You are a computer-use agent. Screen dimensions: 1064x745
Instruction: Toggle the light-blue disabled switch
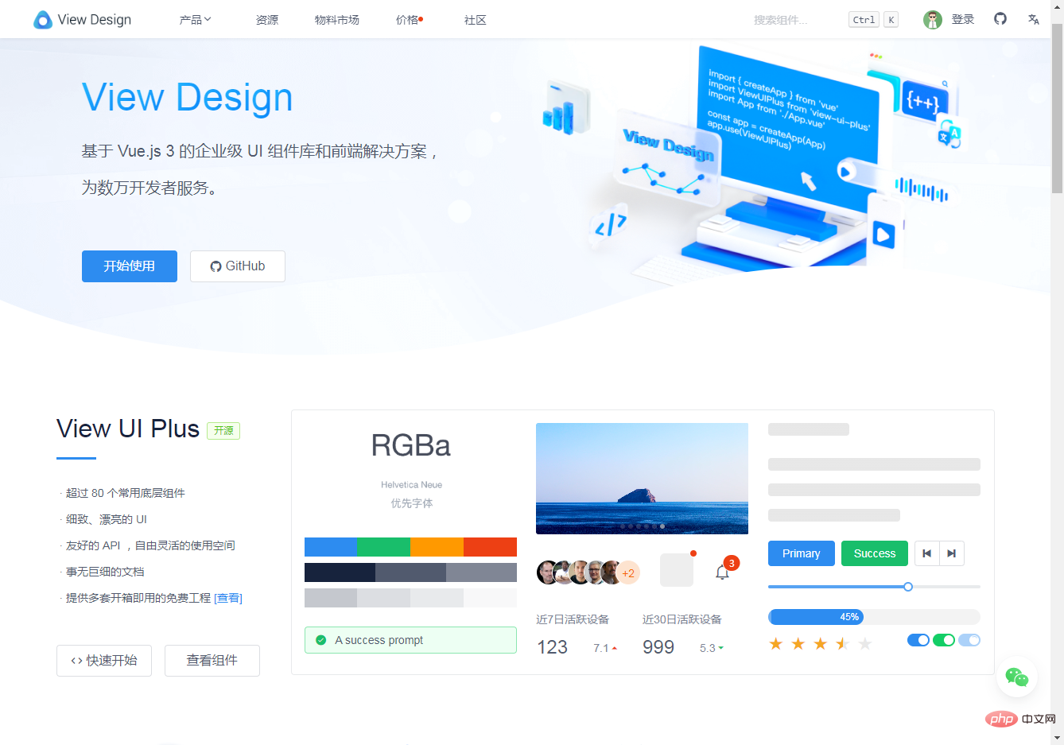tap(969, 640)
